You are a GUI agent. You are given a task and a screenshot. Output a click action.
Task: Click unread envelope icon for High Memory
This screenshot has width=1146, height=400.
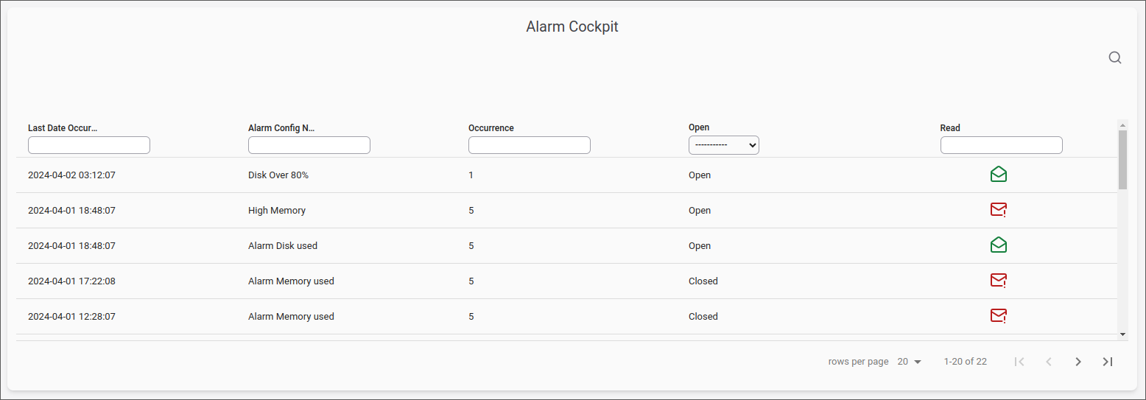(x=999, y=210)
